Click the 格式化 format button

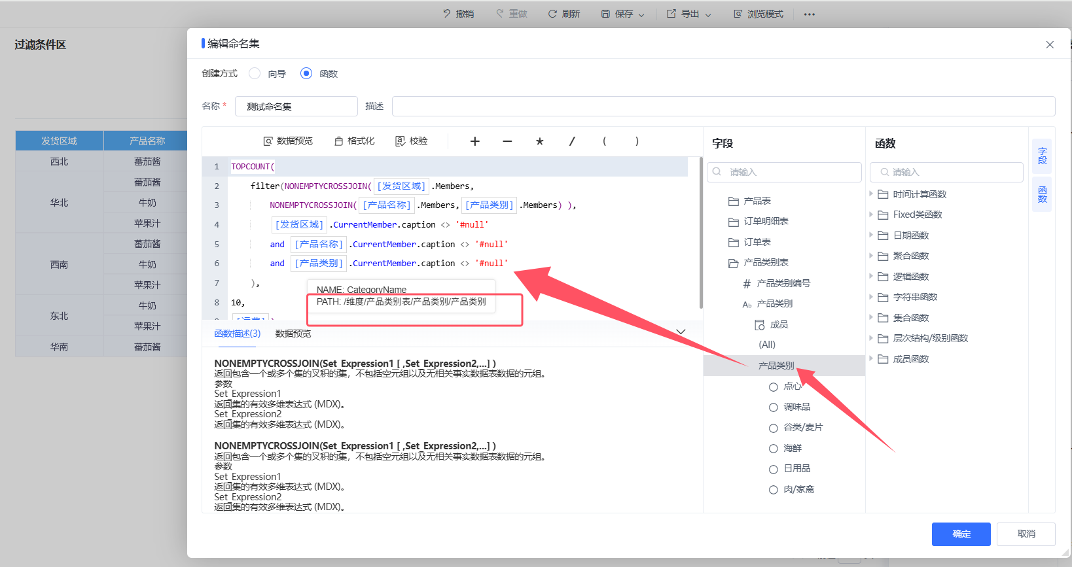pyautogui.click(x=355, y=141)
